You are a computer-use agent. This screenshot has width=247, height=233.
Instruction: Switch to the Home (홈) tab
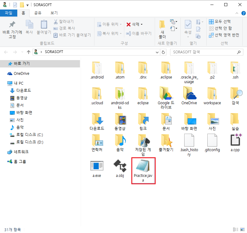[23, 13]
